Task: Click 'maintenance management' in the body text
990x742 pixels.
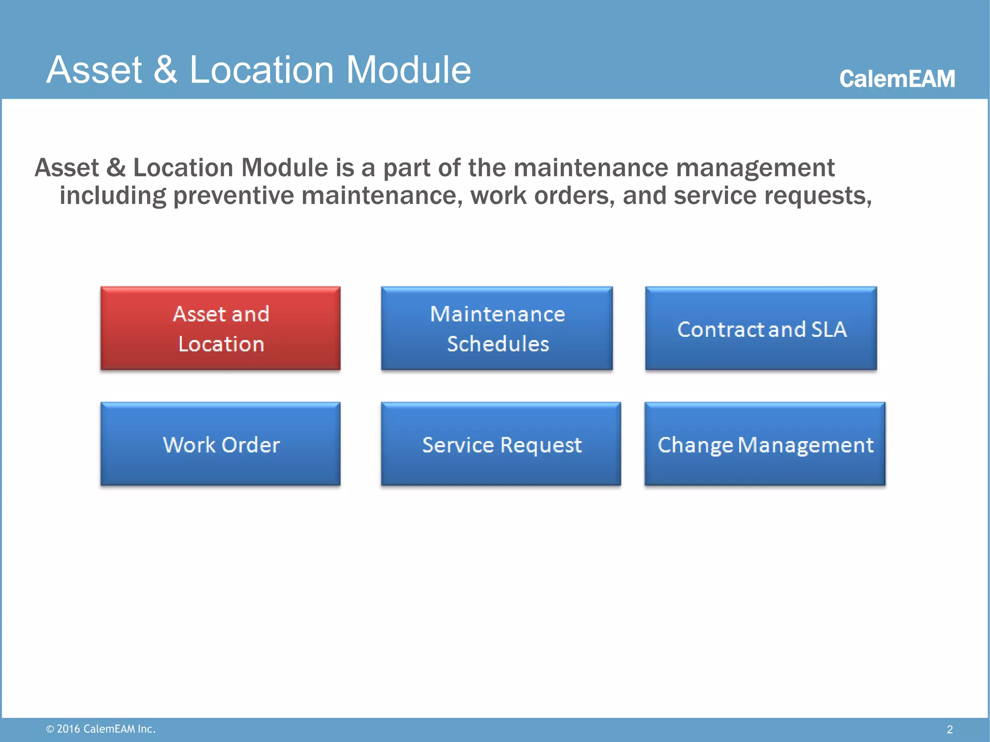Action: (x=674, y=168)
